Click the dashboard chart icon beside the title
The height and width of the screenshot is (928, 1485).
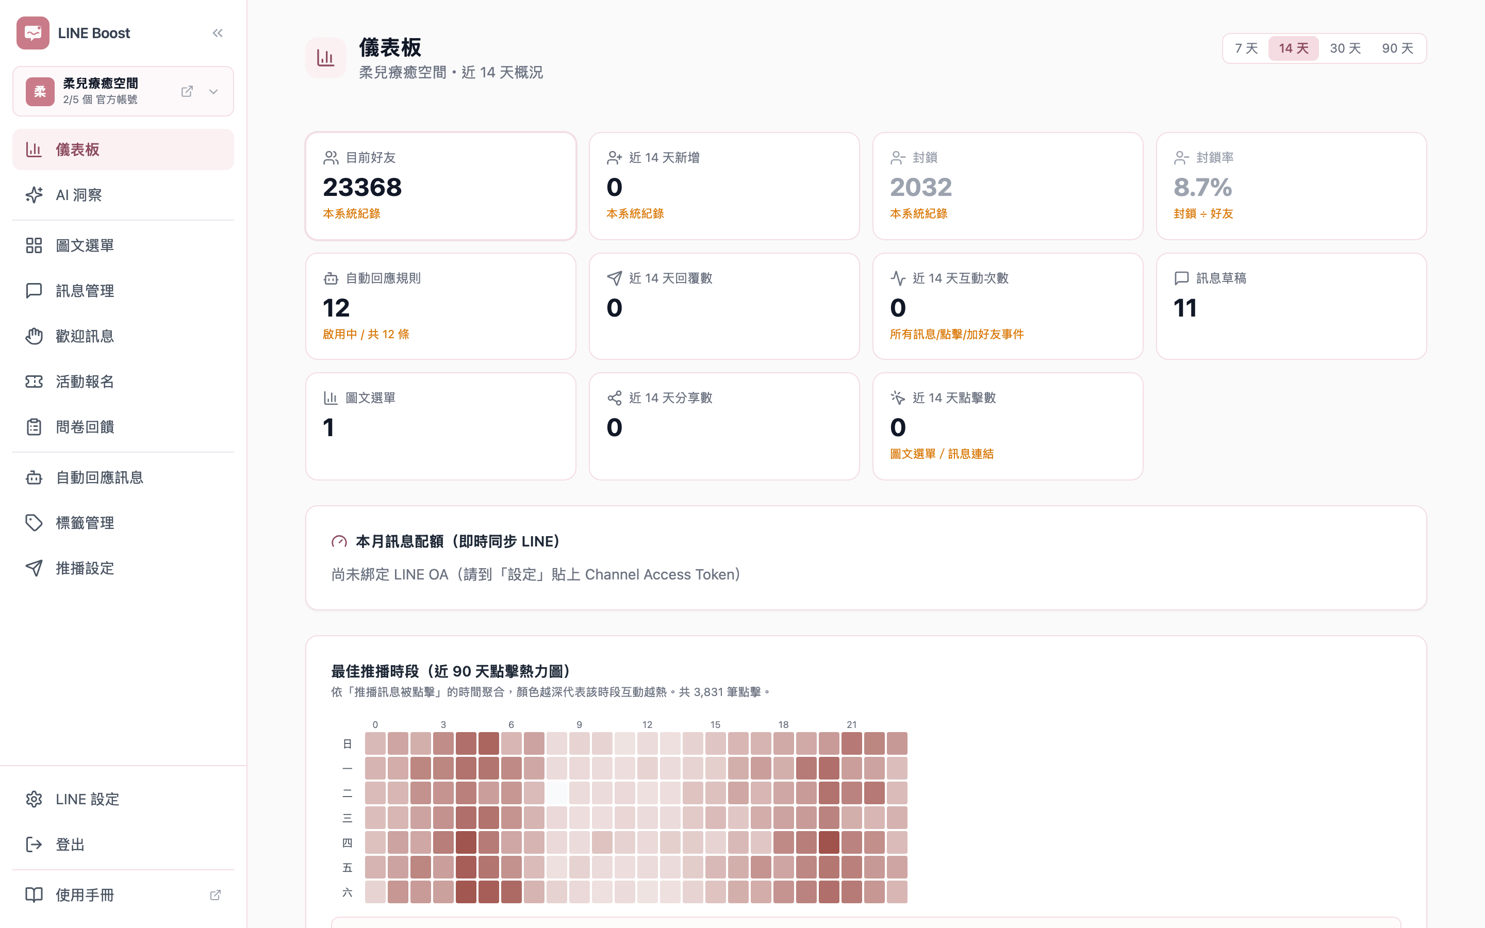coord(326,58)
